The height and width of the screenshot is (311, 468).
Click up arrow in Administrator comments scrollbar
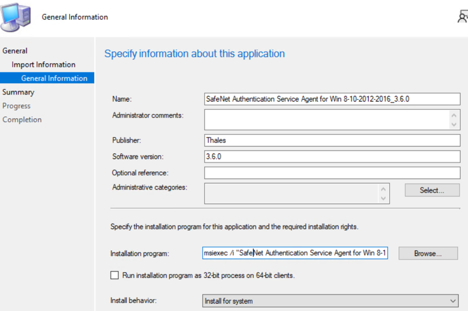click(454, 115)
